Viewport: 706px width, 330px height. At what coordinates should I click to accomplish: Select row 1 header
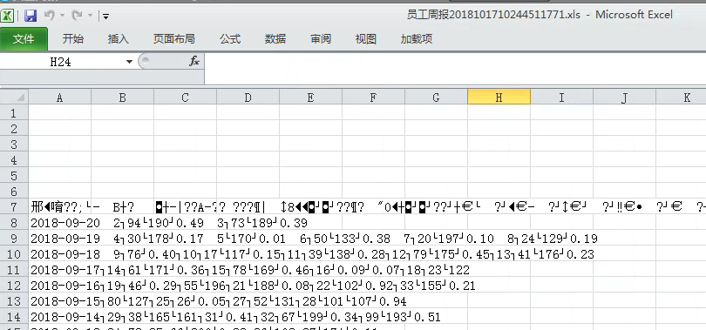[14, 113]
